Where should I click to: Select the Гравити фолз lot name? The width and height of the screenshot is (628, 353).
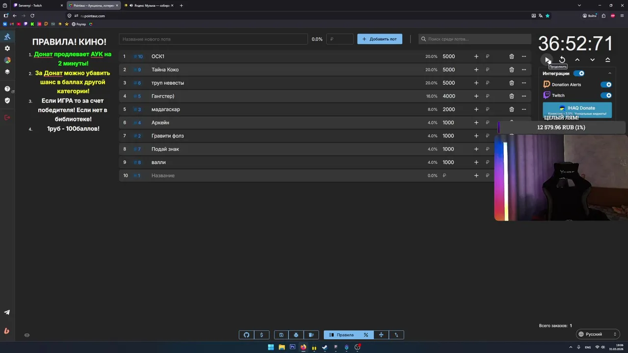click(167, 136)
